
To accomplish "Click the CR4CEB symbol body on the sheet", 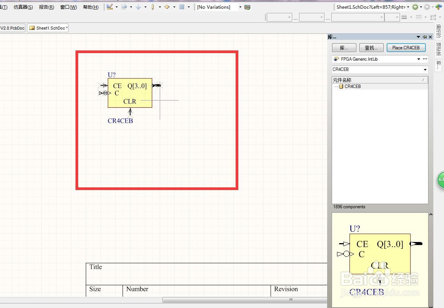I will (130, 93).
